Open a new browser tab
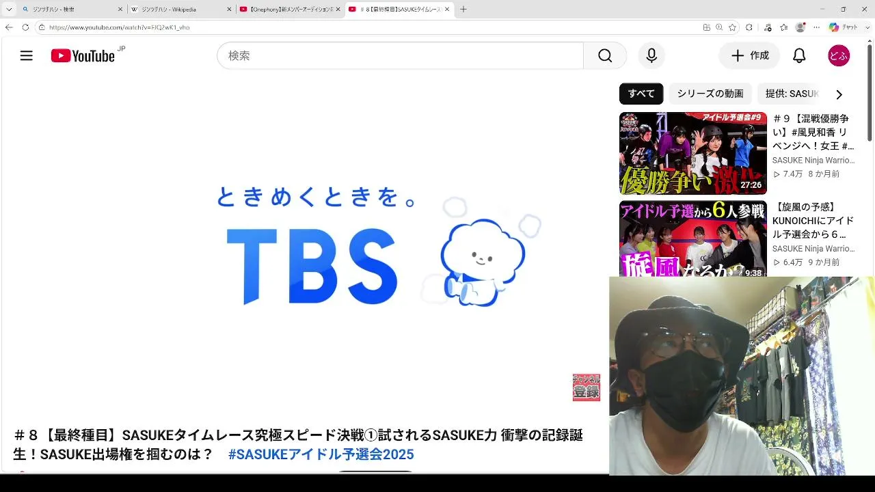This screenshot has height=492, width=875. tap(463, 10)
